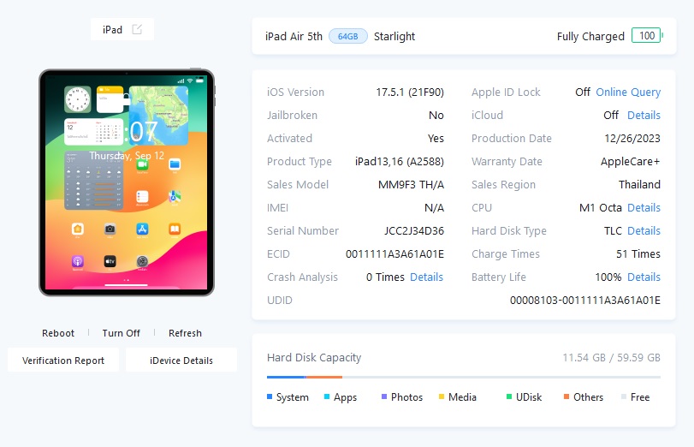
Task: Open the Verification Report
Action: 63,361
